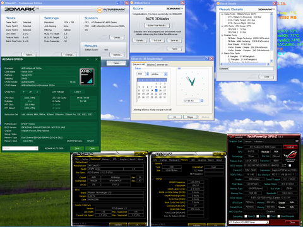Click the Lookup button in GPU-Z

click(x=290, y=147)
